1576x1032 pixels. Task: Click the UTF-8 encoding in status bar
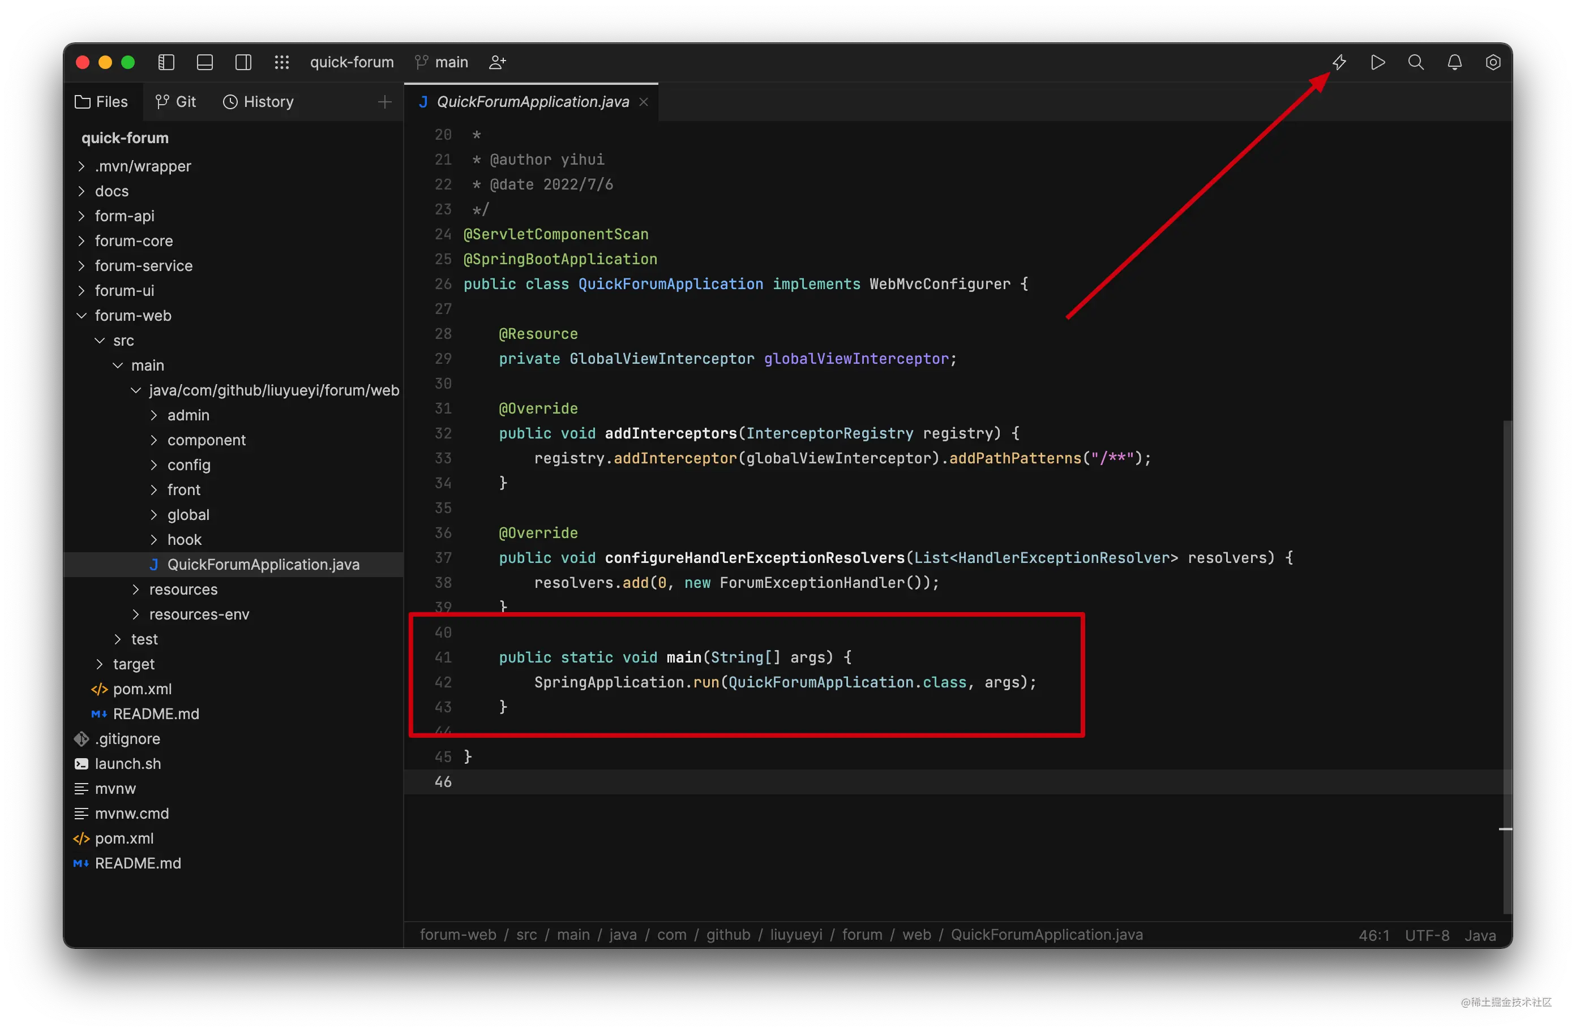point(1427,935)
